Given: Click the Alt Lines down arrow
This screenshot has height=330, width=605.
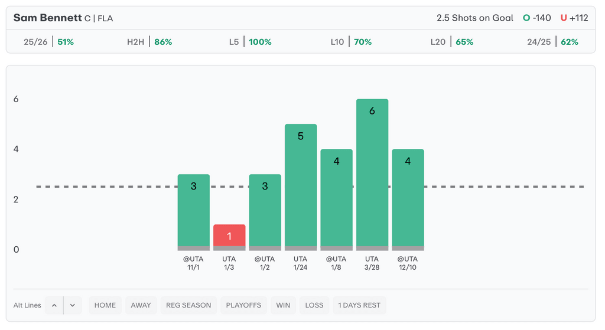Looking at the screenshot, I should tap(72, 305).
